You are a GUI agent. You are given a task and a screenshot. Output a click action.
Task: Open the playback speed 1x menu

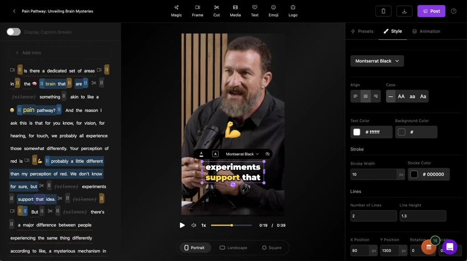pyautogui.click(x=204, y=225)
